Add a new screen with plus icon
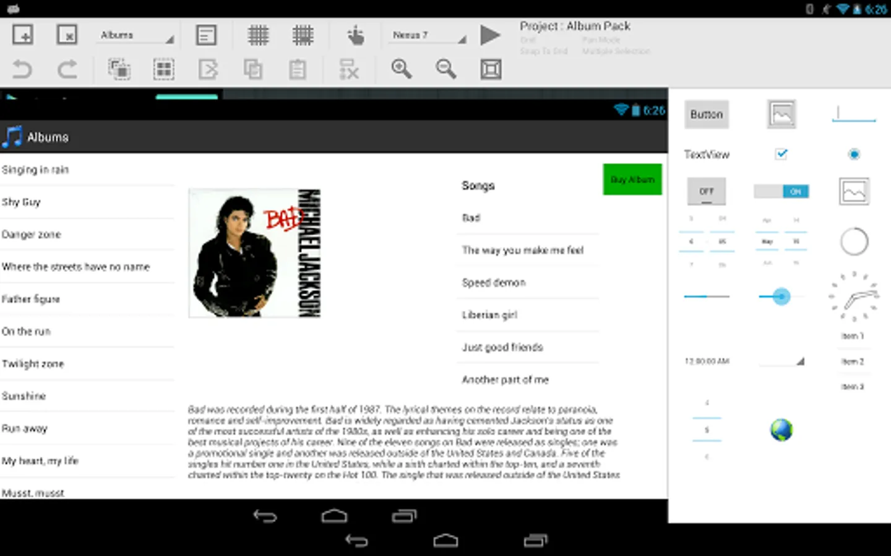The image size is (891, 556). (23, 35)
